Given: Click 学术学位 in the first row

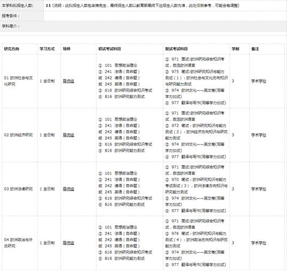Looking at the screenshot, I should tap(259, 81).
